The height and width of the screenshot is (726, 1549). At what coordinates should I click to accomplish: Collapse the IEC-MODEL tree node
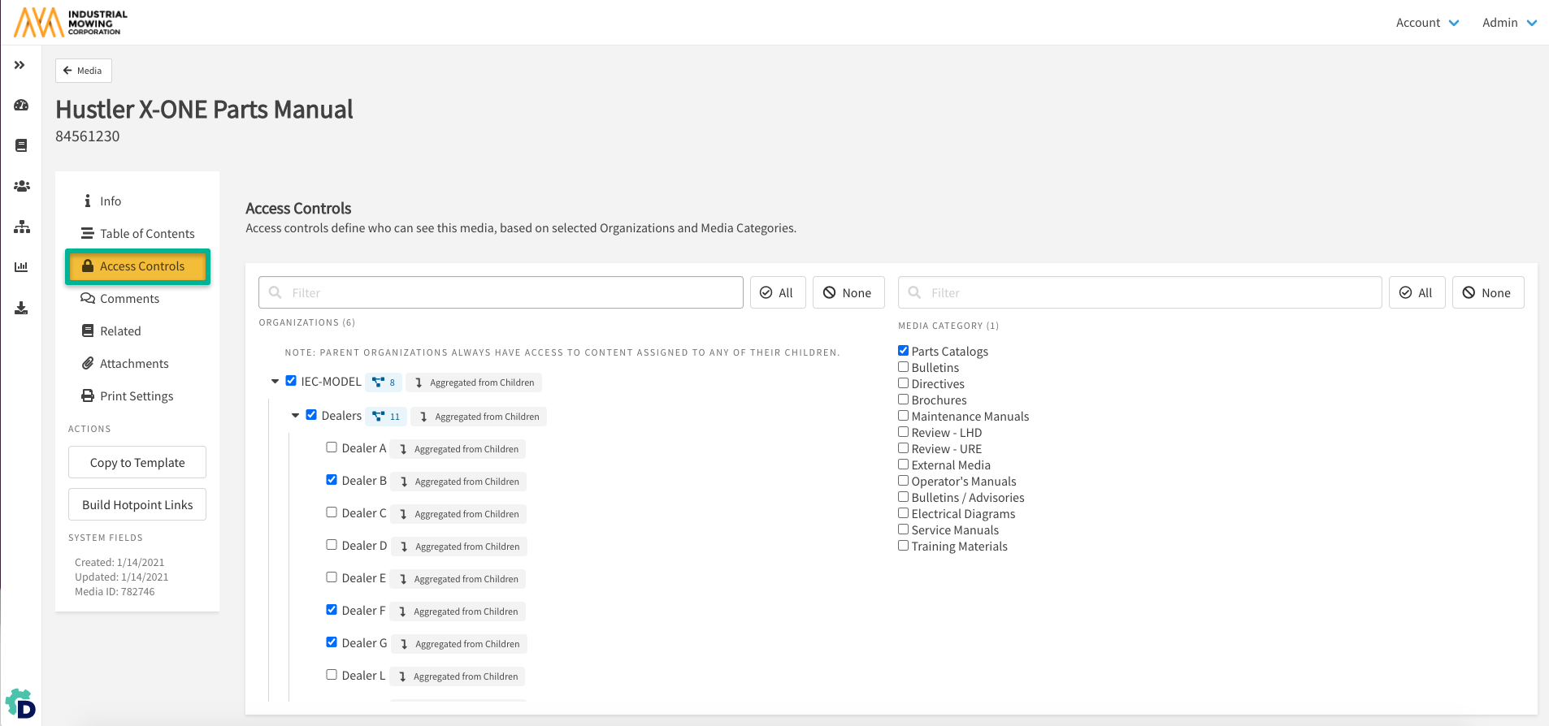click(275, 381)
